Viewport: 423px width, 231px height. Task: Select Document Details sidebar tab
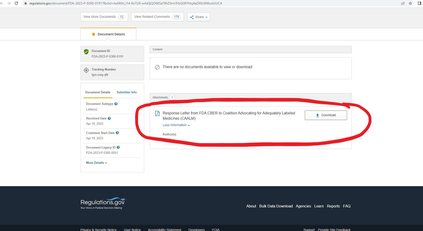point(98,92)
